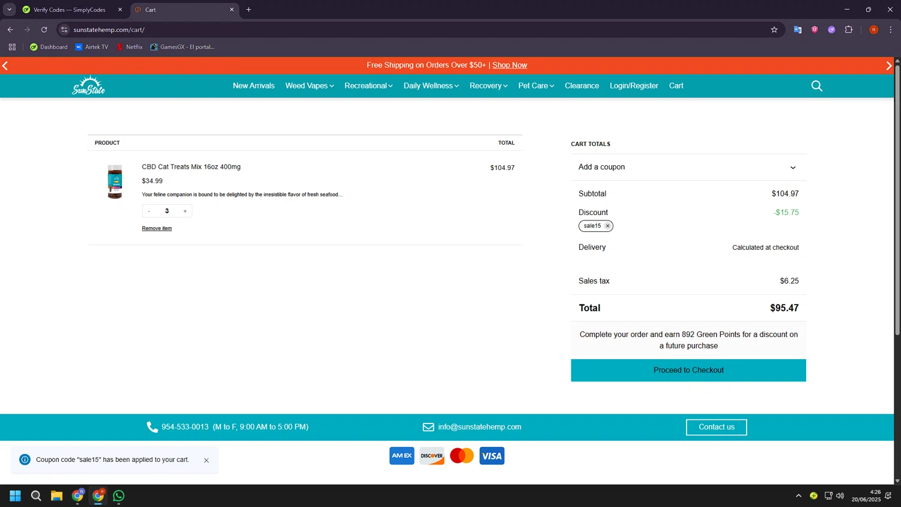Open the Chrome profile avatar
The height and width of the screenshot is (507, 901).
(x=874, y=29)
